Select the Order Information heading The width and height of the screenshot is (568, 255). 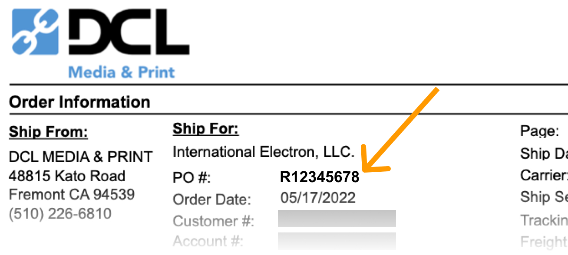79,102
